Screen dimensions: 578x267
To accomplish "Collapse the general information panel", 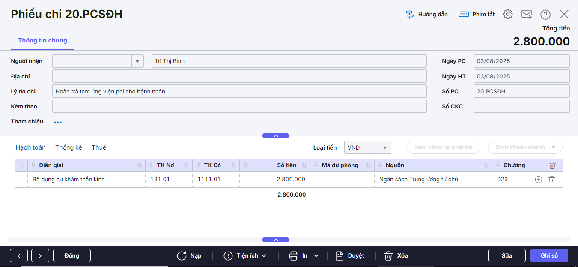I will (276, 135).
